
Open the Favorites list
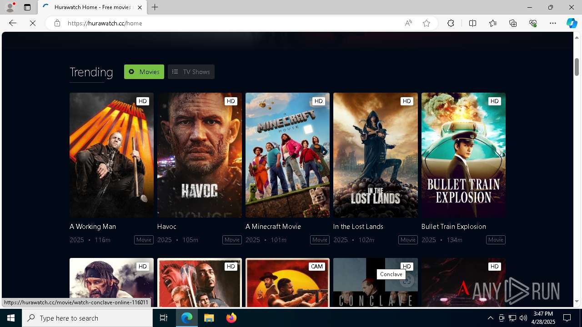pos(493,23)
